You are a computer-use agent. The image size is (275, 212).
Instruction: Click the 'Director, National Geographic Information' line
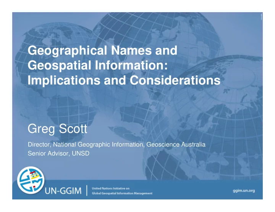[116, 145]
